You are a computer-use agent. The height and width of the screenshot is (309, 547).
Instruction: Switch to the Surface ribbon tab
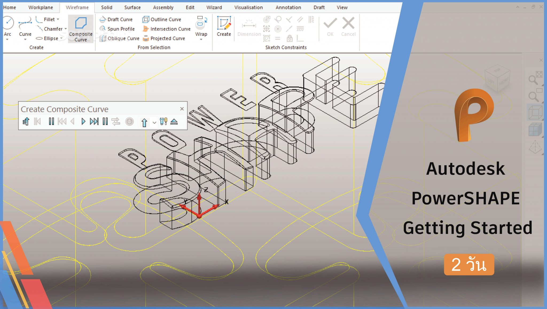132,7
